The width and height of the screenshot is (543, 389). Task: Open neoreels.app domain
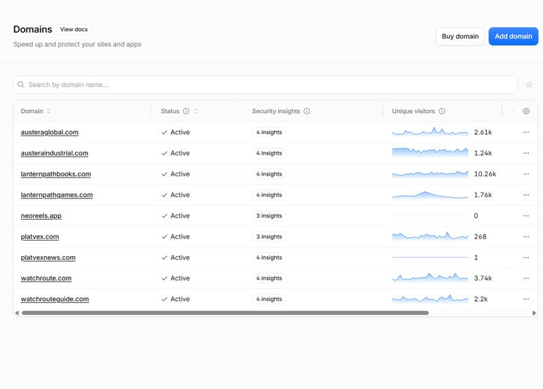(x=41, y=216)
